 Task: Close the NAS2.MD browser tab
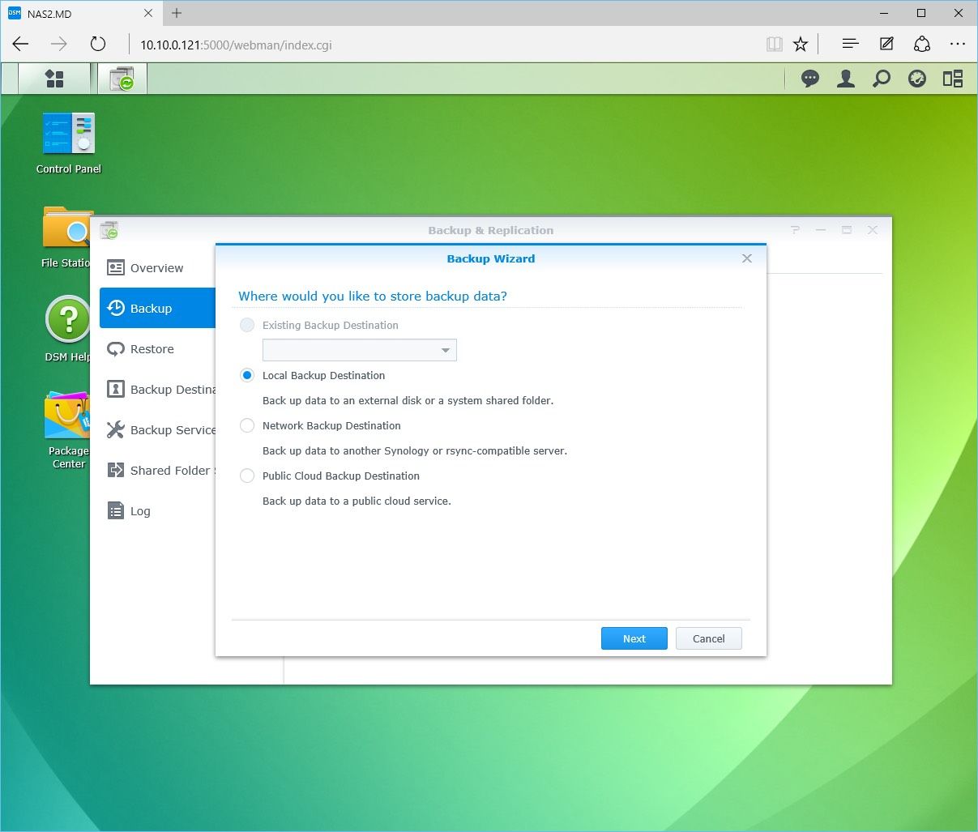click(x=148, y=13)
